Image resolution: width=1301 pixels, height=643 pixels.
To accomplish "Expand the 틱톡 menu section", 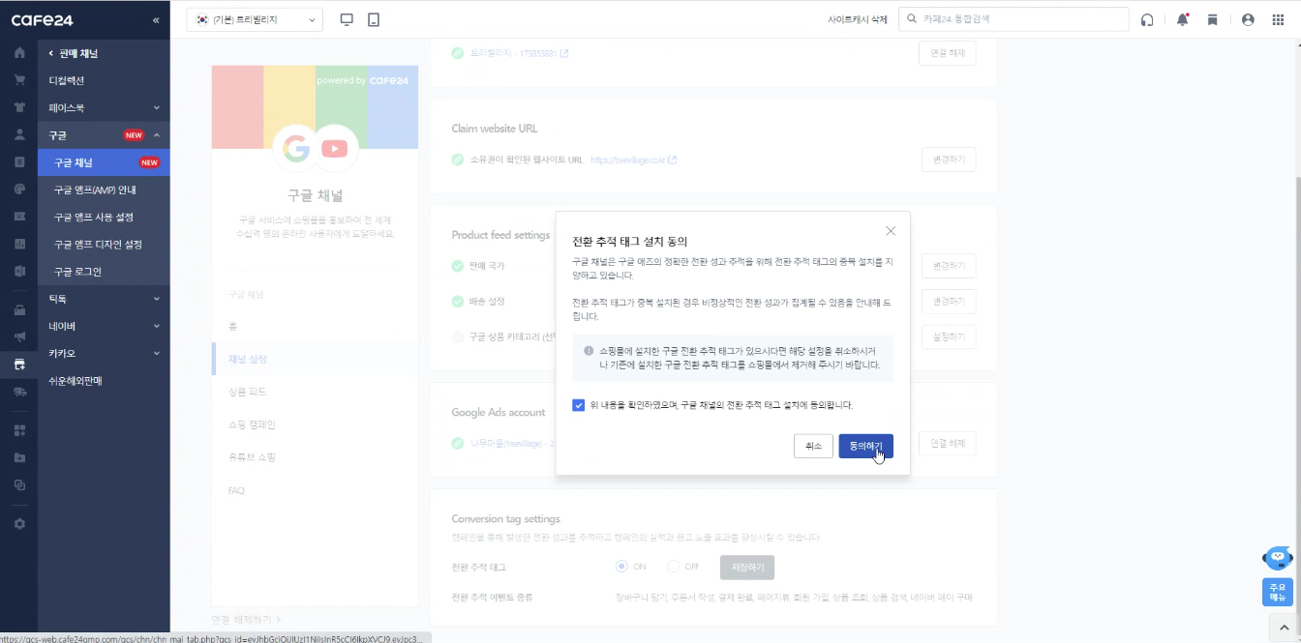I will tap(104, 299).
